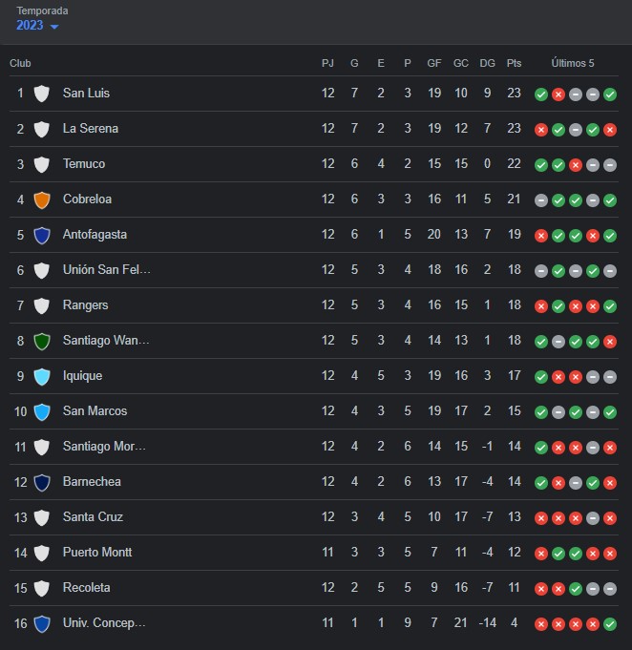This screenshot has height=650, width=632.
Task: Select the Rangers team row
Action: [314, 305]
